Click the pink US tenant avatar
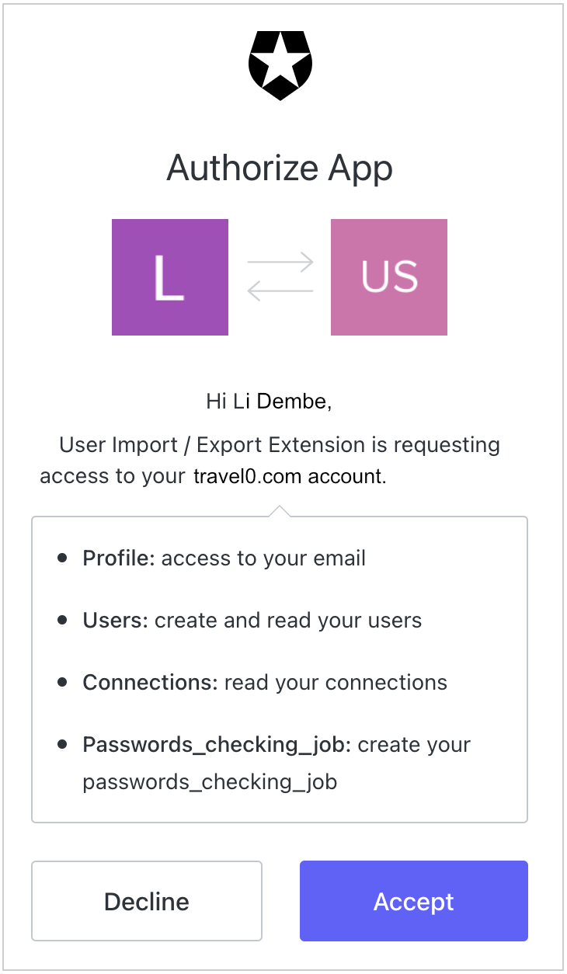The image size is (567, 974). [388, 277]
